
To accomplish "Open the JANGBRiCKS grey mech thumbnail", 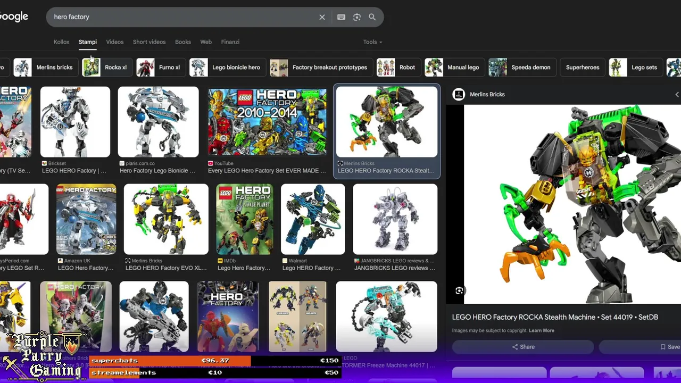I will coord(395,219).
